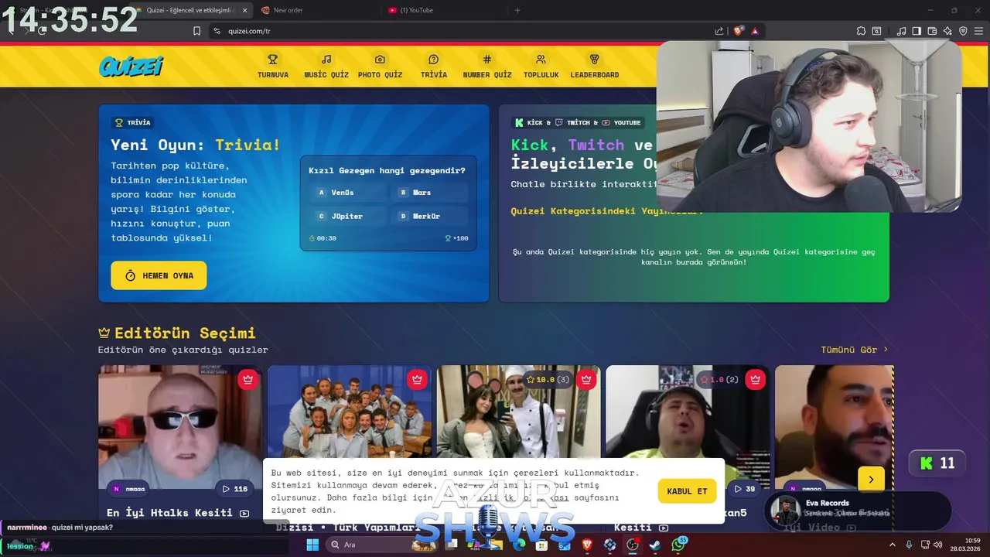Switch to the YouTube tab
Image resolution: width=990 pixels, height=557 pixels.
click(443, 10)
